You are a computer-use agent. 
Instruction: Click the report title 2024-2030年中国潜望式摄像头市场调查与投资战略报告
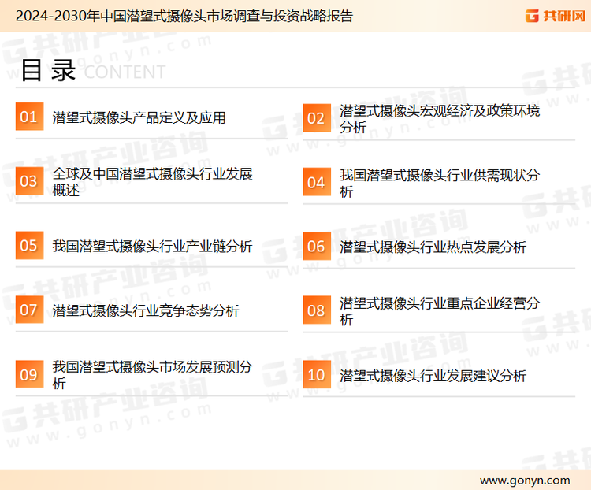[184, 17]
